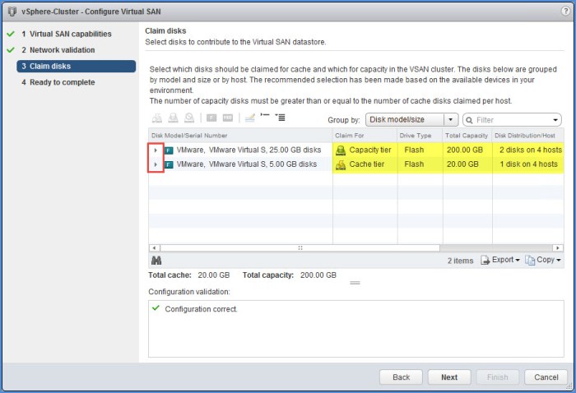Open Claim For dropdown showing Cache tier
The width and height of the screenshot is (576, 393).
coord(365,164)
